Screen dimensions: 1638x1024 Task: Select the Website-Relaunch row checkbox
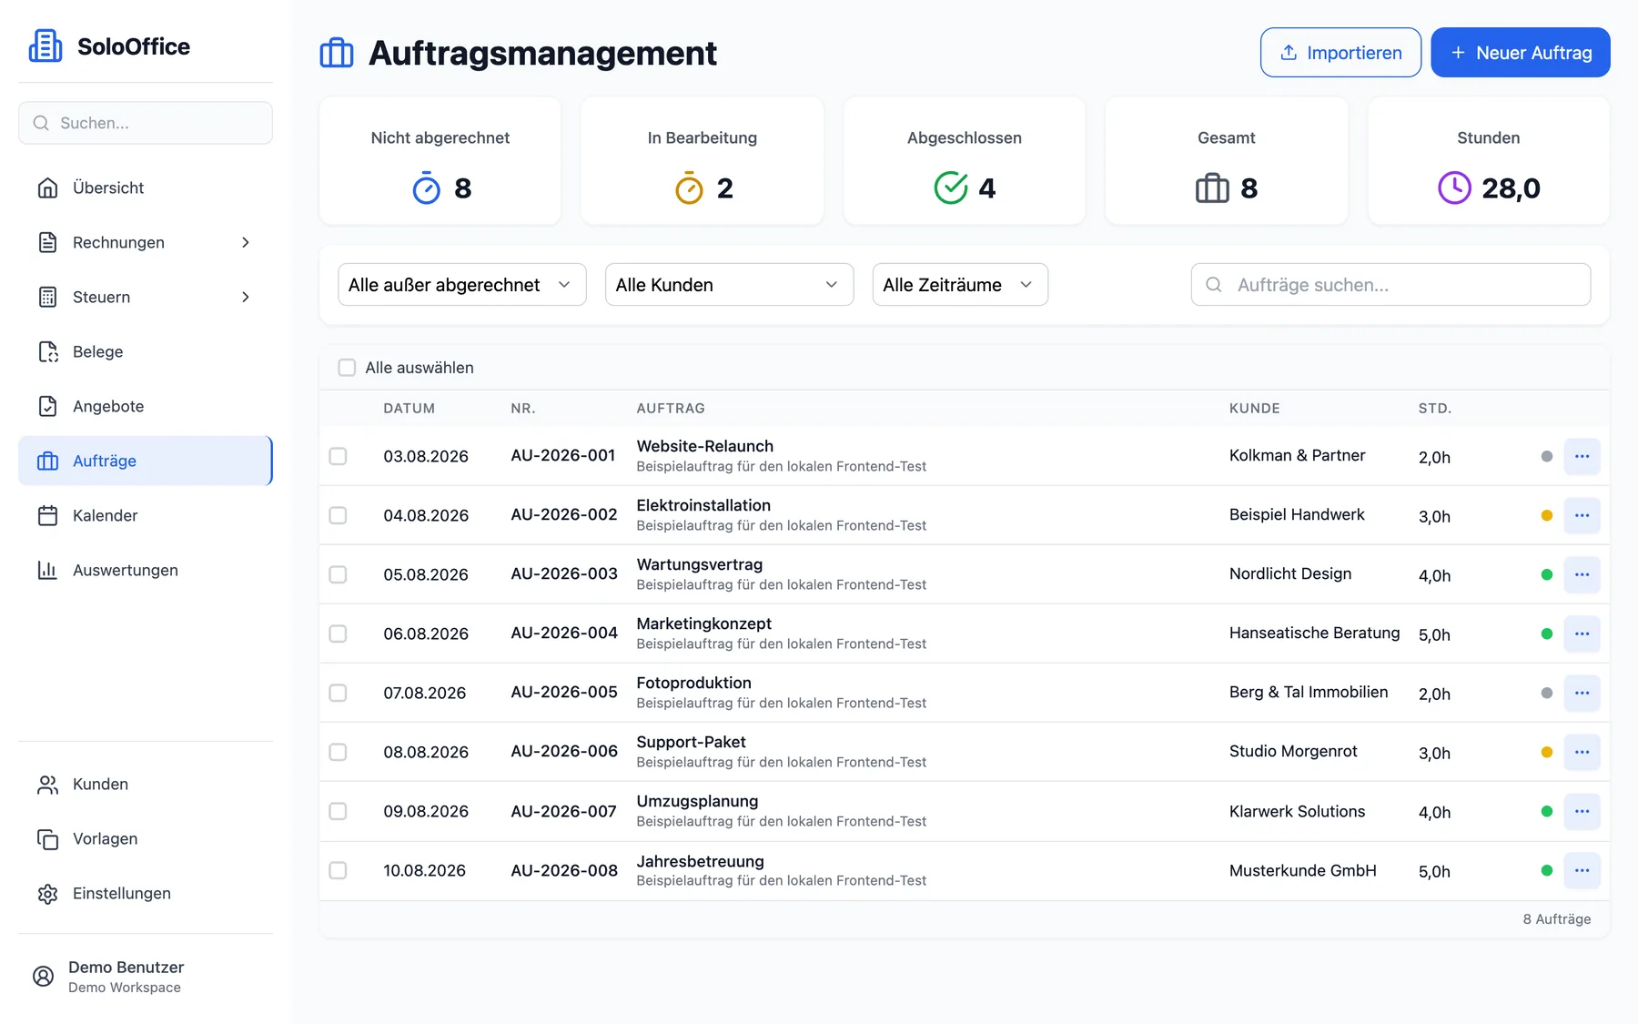pyautogui.click(x=338, y=456)
